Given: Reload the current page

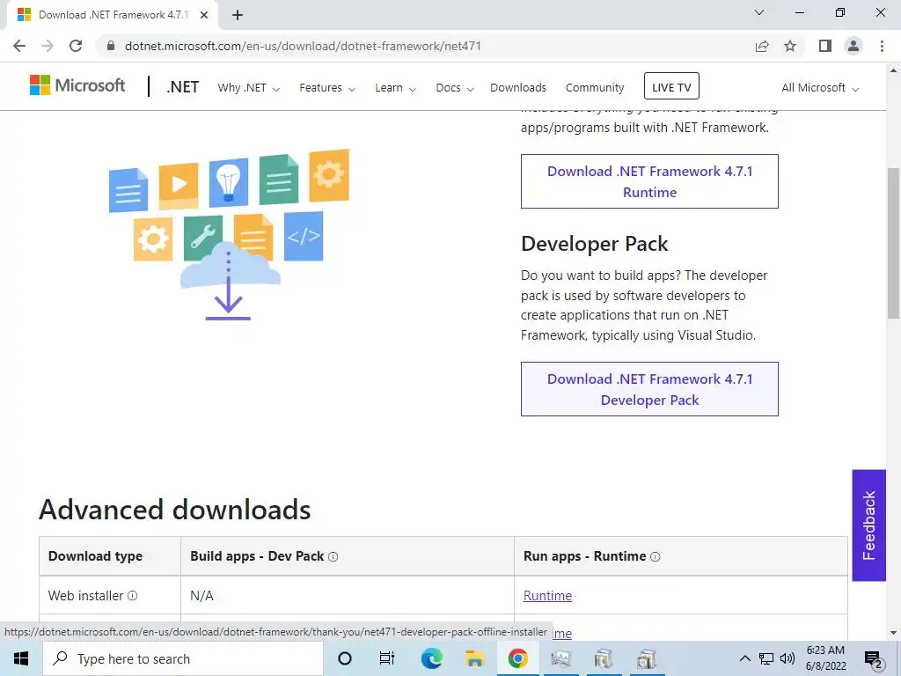Looking at the screenshot, I should click(76, 46).
